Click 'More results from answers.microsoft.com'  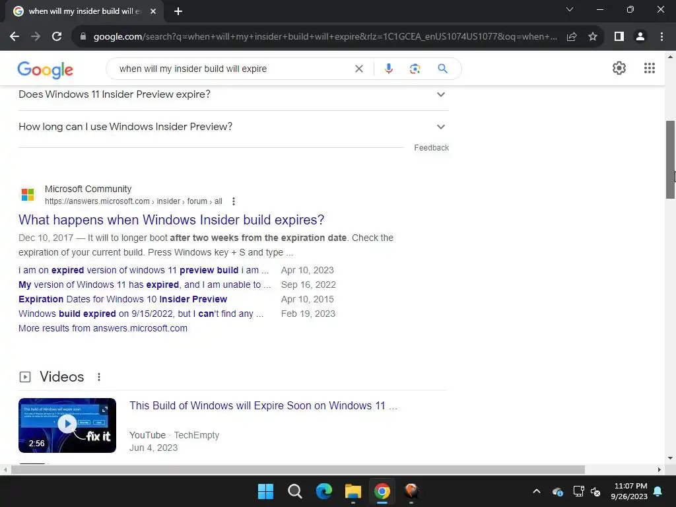pos(103,329)
